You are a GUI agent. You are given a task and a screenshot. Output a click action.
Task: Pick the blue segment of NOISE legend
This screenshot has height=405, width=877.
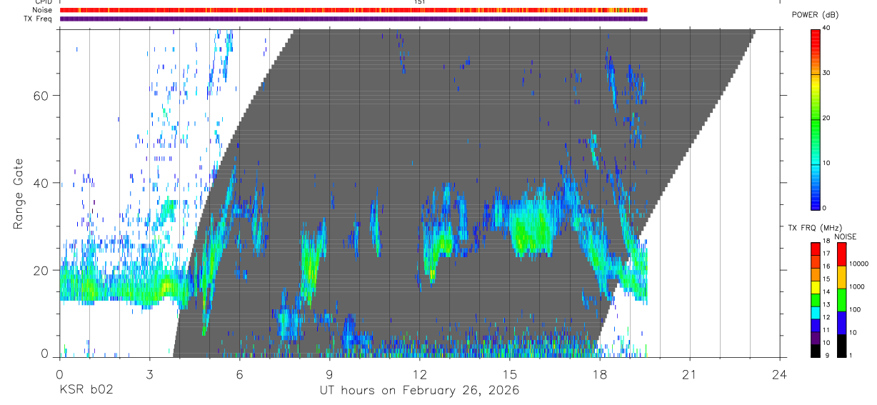click(x=841, y=323)
